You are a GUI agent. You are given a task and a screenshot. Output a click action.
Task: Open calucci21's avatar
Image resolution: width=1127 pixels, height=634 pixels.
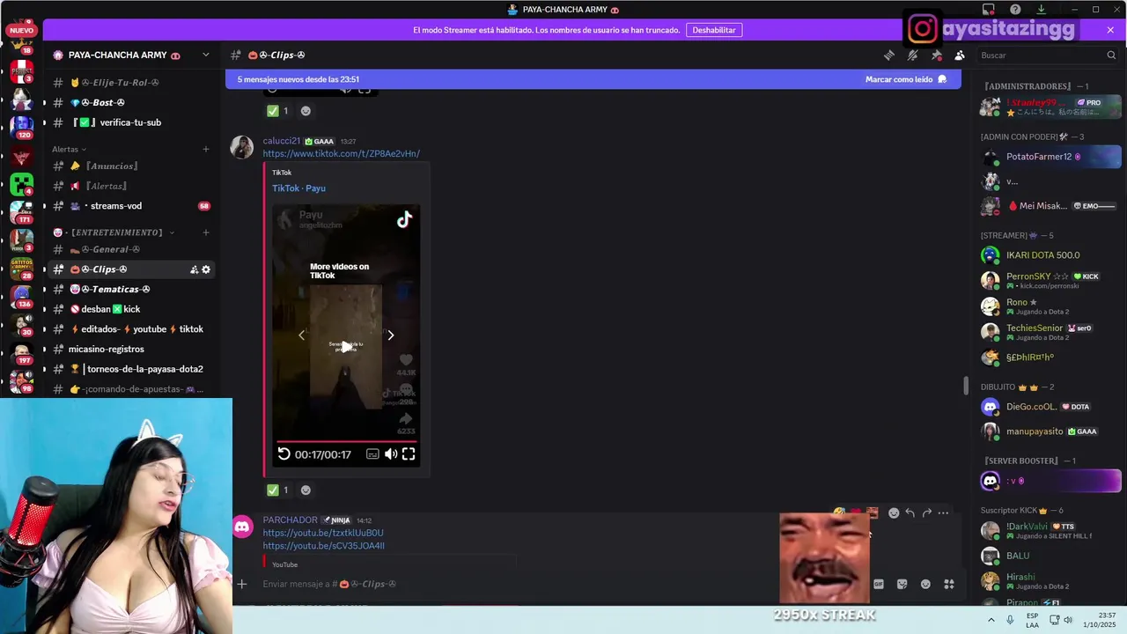pyautogui.click(x=242, y=147)
